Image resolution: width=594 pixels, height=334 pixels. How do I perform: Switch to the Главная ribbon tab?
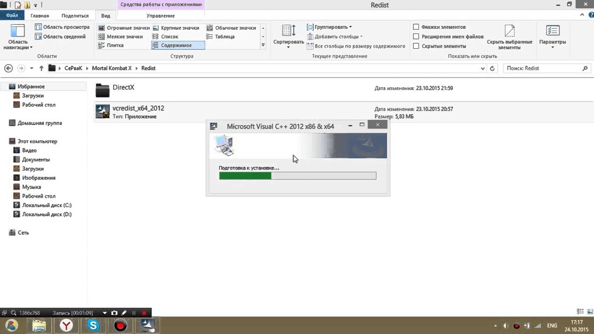pos(39,16)
